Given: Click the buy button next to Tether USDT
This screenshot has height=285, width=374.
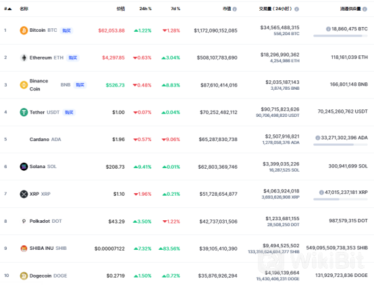Looking at the screenshot, I should tap(69, 112).
